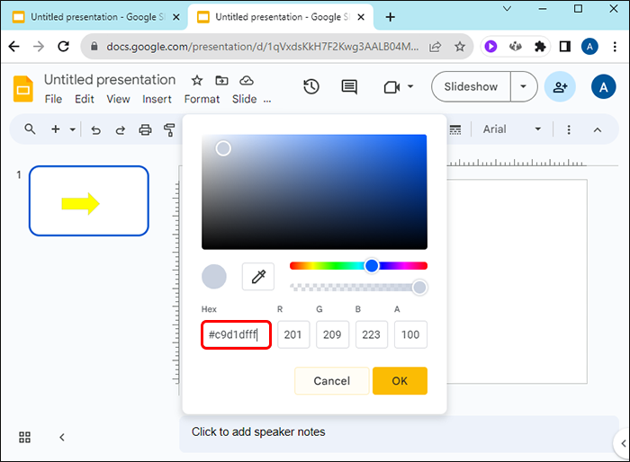630x462 pixels.
Task: Collapse the filmstrip with left arrow
Action: click(62, 437)
